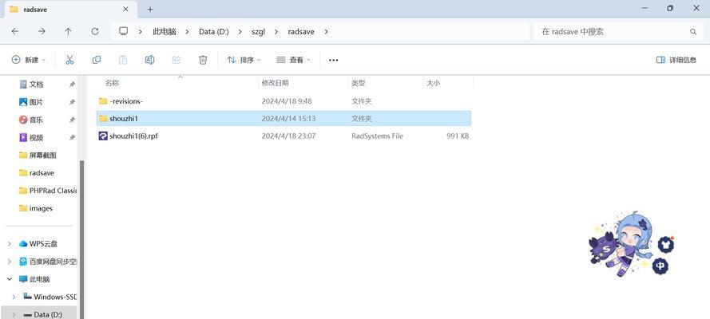Refresh the radsave folder view

(x=94, y=32)
